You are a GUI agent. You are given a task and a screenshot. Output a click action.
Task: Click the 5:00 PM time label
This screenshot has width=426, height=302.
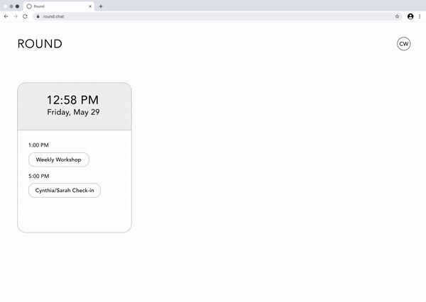[x=39, y=176]
